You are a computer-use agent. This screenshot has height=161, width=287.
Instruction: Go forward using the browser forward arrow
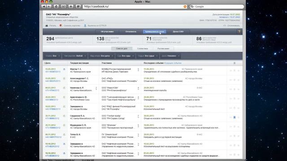click(x=49, y=6)
